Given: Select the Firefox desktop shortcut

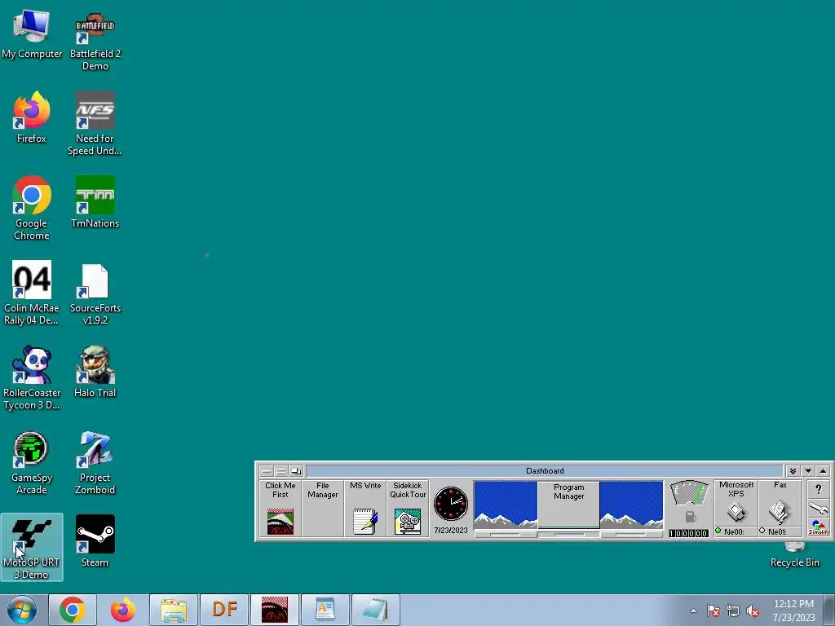Looking at the screenshot, I should pyautogui.click(x=32, y=118).
